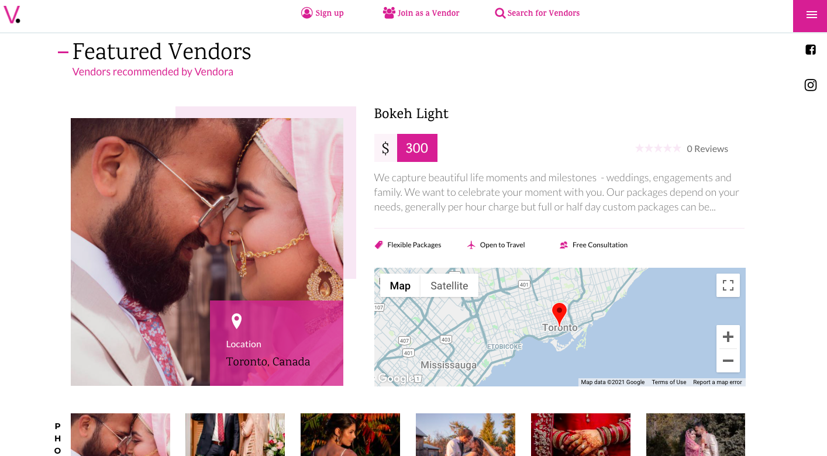827x456 pixels.
Task: Select the Map view tab
Action: (x=400, y=286)
